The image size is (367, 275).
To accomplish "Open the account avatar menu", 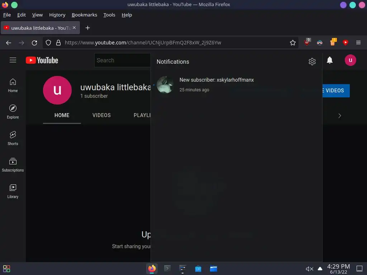I will coord(350,60).
